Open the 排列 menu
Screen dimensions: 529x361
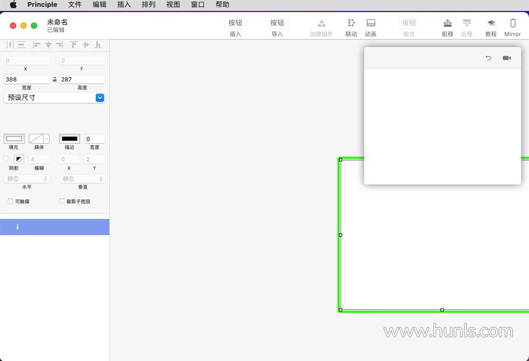(x=148, y=5)
